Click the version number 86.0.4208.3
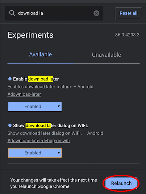This screenshot has height=194, width=146. click(127, 35)
